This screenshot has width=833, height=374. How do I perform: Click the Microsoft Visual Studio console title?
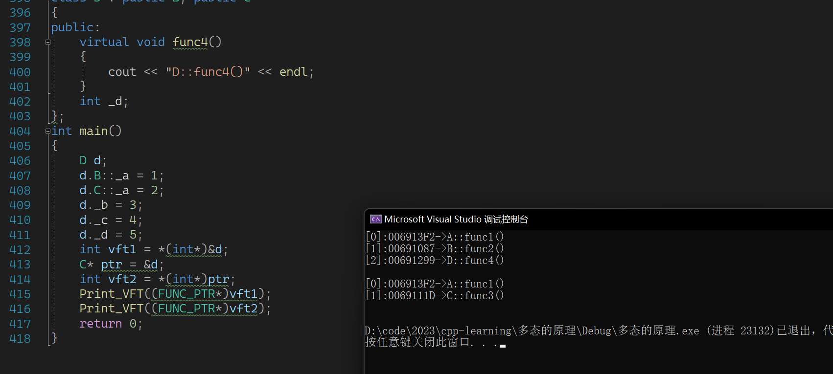coord(456,219)
